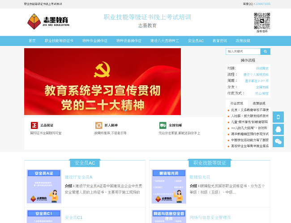Click the 诉说需求 link

pyautogui.click(x=262, y=68)
